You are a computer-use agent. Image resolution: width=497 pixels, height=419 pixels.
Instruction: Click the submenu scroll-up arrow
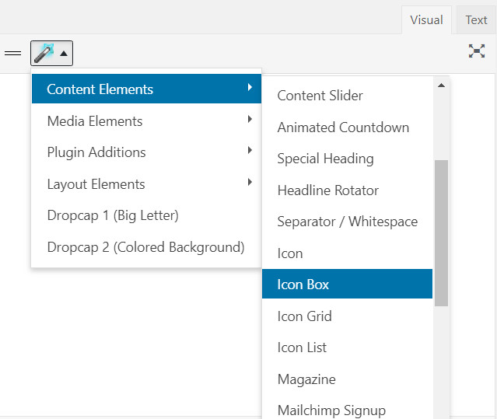[x=441, y=86]
